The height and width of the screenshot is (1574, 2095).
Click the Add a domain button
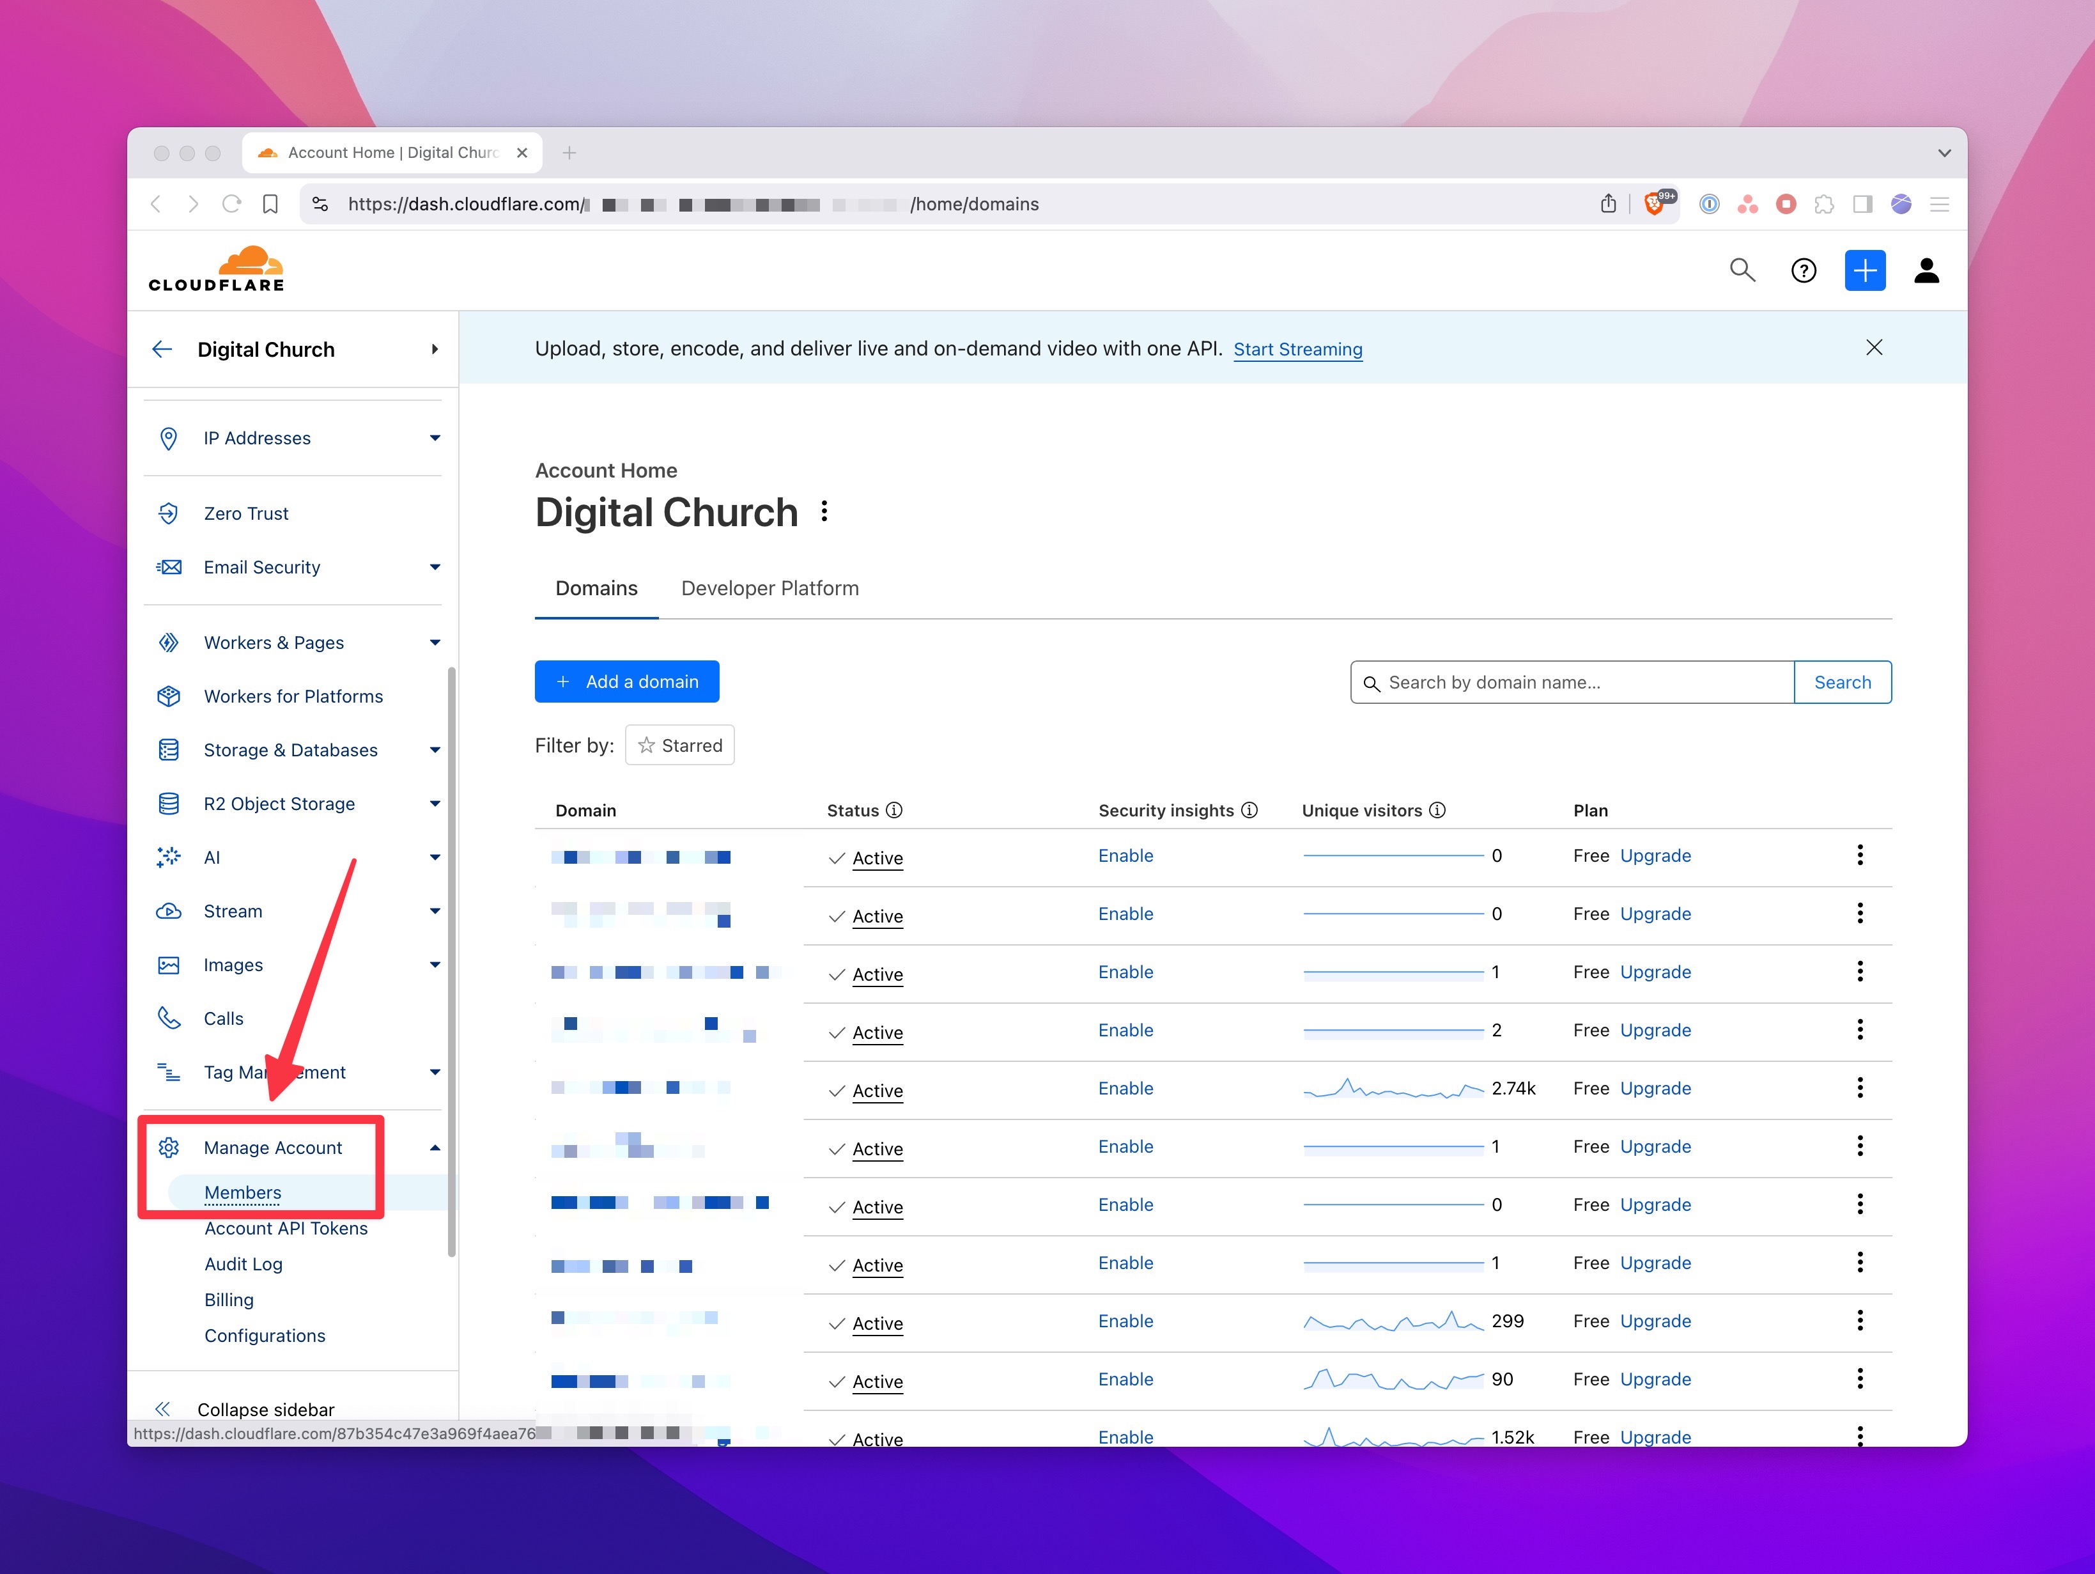point(627,682)
